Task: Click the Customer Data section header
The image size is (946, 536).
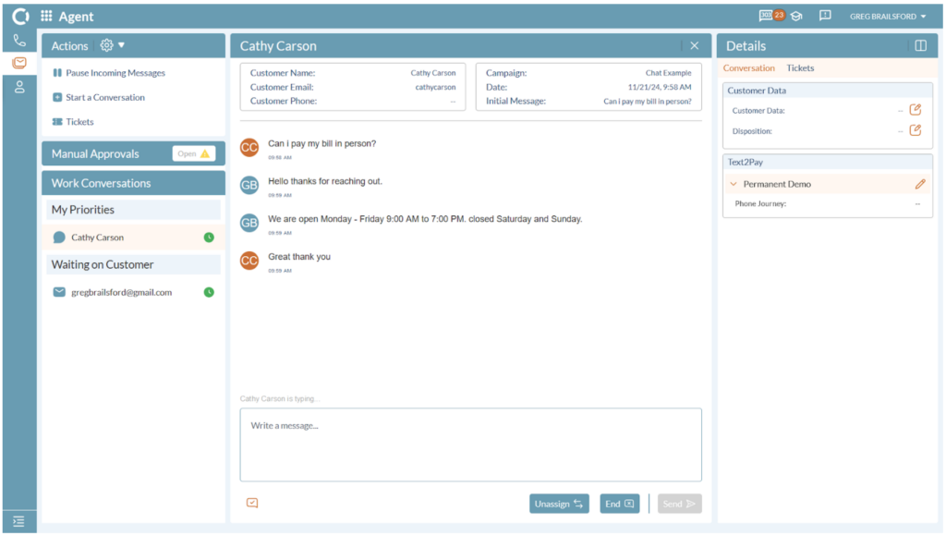Action: 827,91
